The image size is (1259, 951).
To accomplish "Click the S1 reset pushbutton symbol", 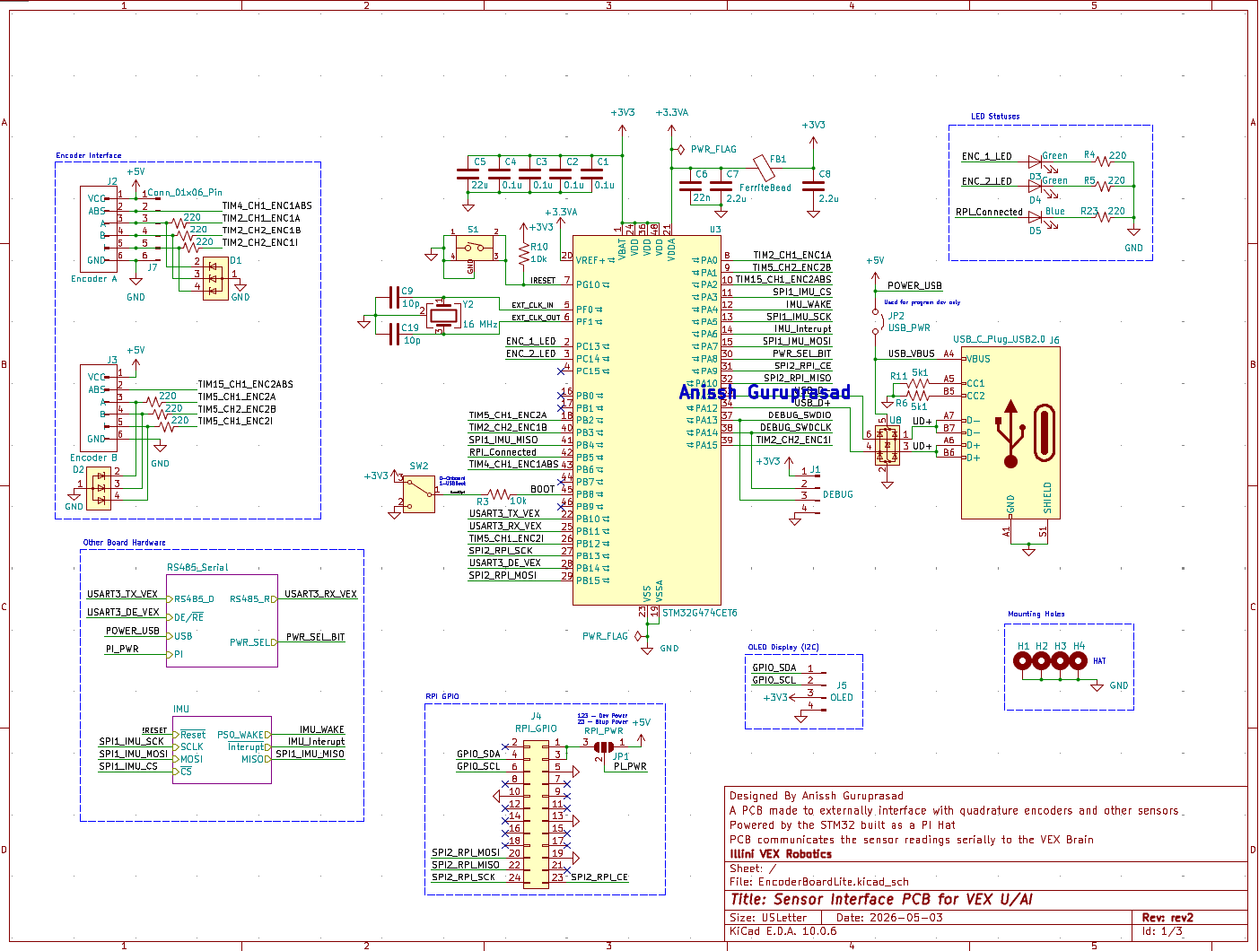I will (x=473, y=249).
